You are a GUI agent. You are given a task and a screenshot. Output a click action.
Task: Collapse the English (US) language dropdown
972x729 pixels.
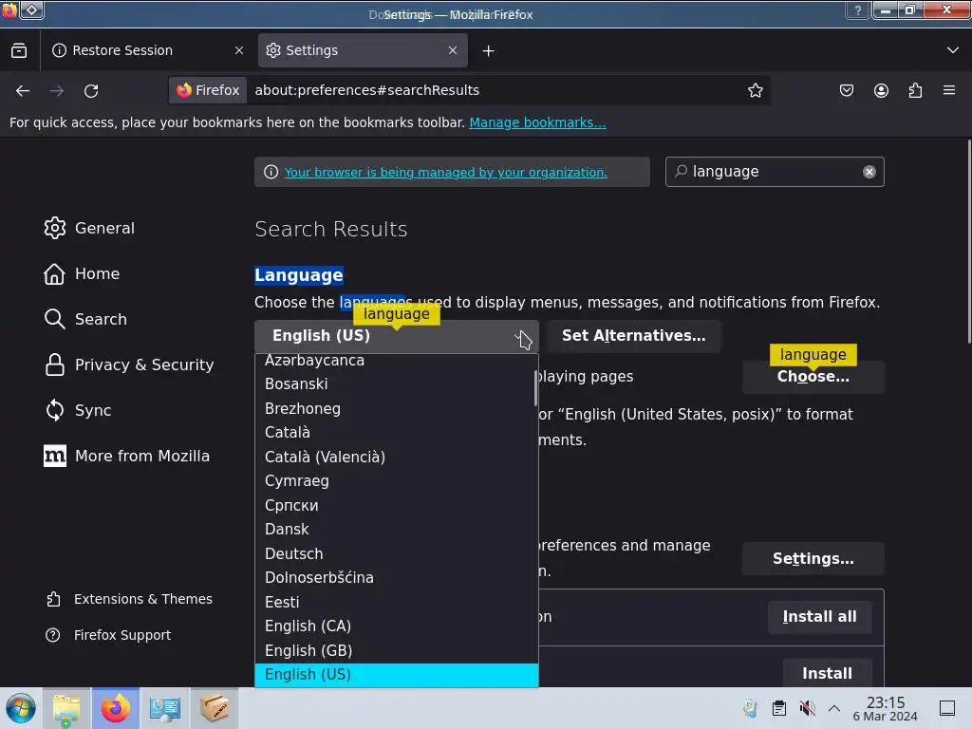click(x=396, y=336)
